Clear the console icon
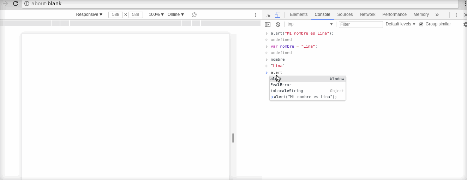This screenshot has height=180, width=467. pos(278,24)
